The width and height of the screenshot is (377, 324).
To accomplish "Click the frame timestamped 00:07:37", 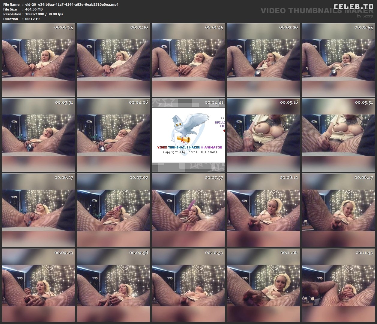I will point(188,210).
